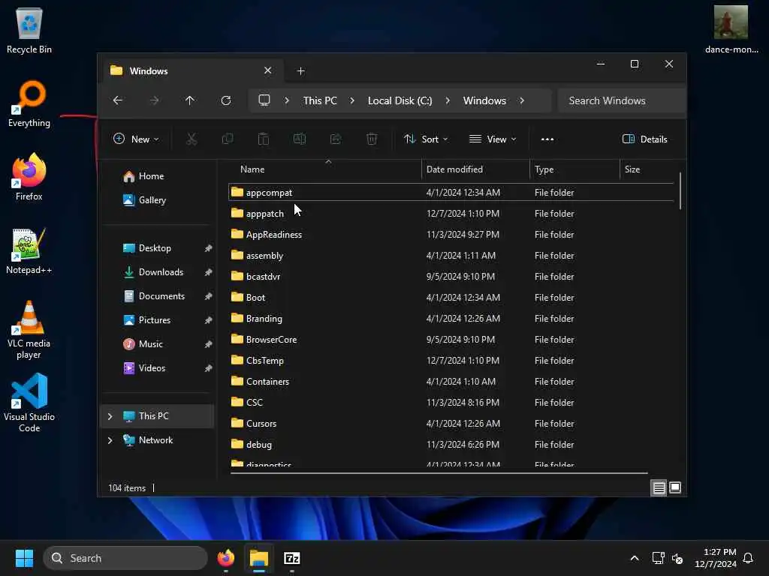The width and height of the screenshot is (769, 576).
Task: Expand chevron after This PC in breadcrumb
Action: click(352, 100)
